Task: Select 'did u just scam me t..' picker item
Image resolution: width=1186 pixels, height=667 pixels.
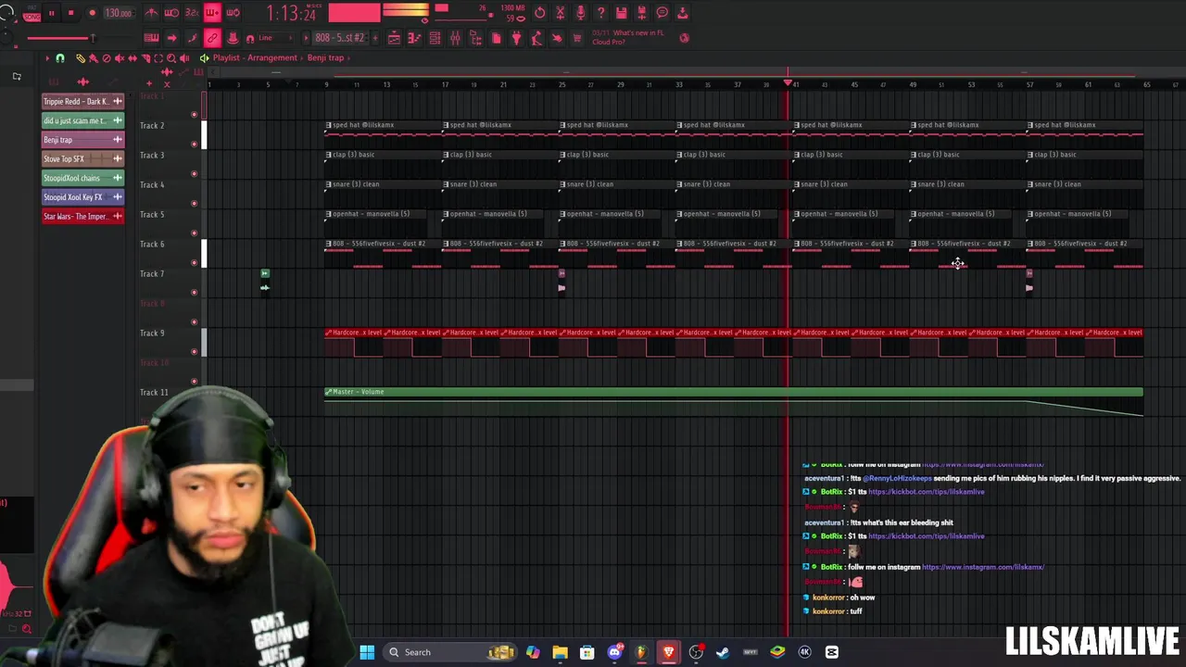Action: [82, 120]
